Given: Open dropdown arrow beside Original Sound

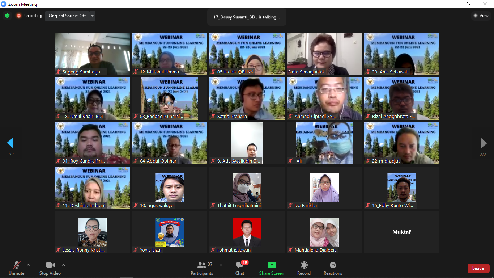Looking at the screenshot, I should click(x=93, y=16).
